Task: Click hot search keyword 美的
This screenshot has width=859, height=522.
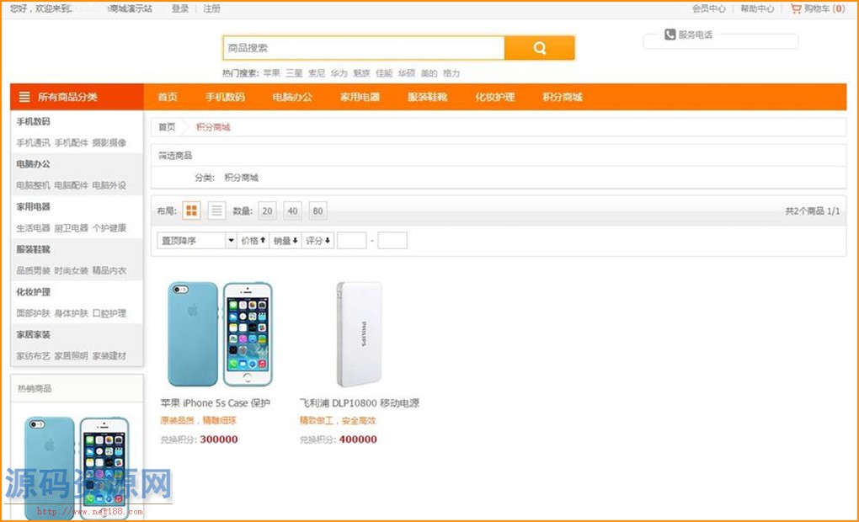Action: 429,73
